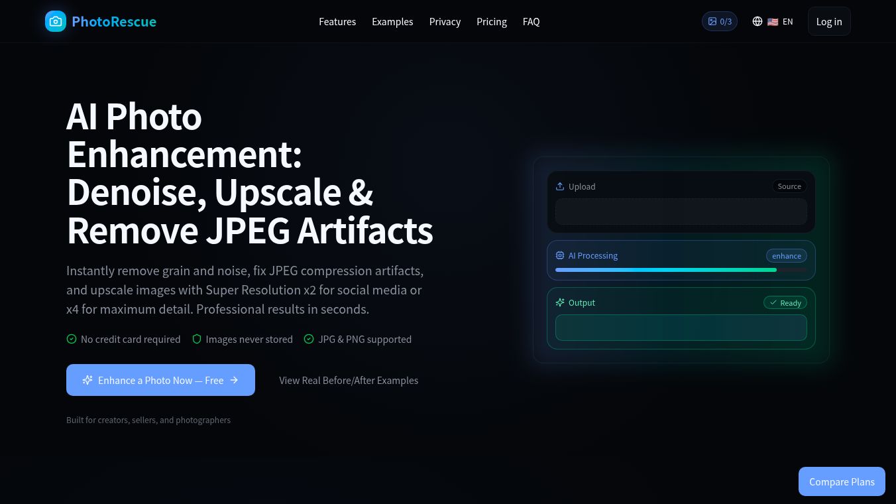Click the 0/3 credits counter badge

point(720,21)
